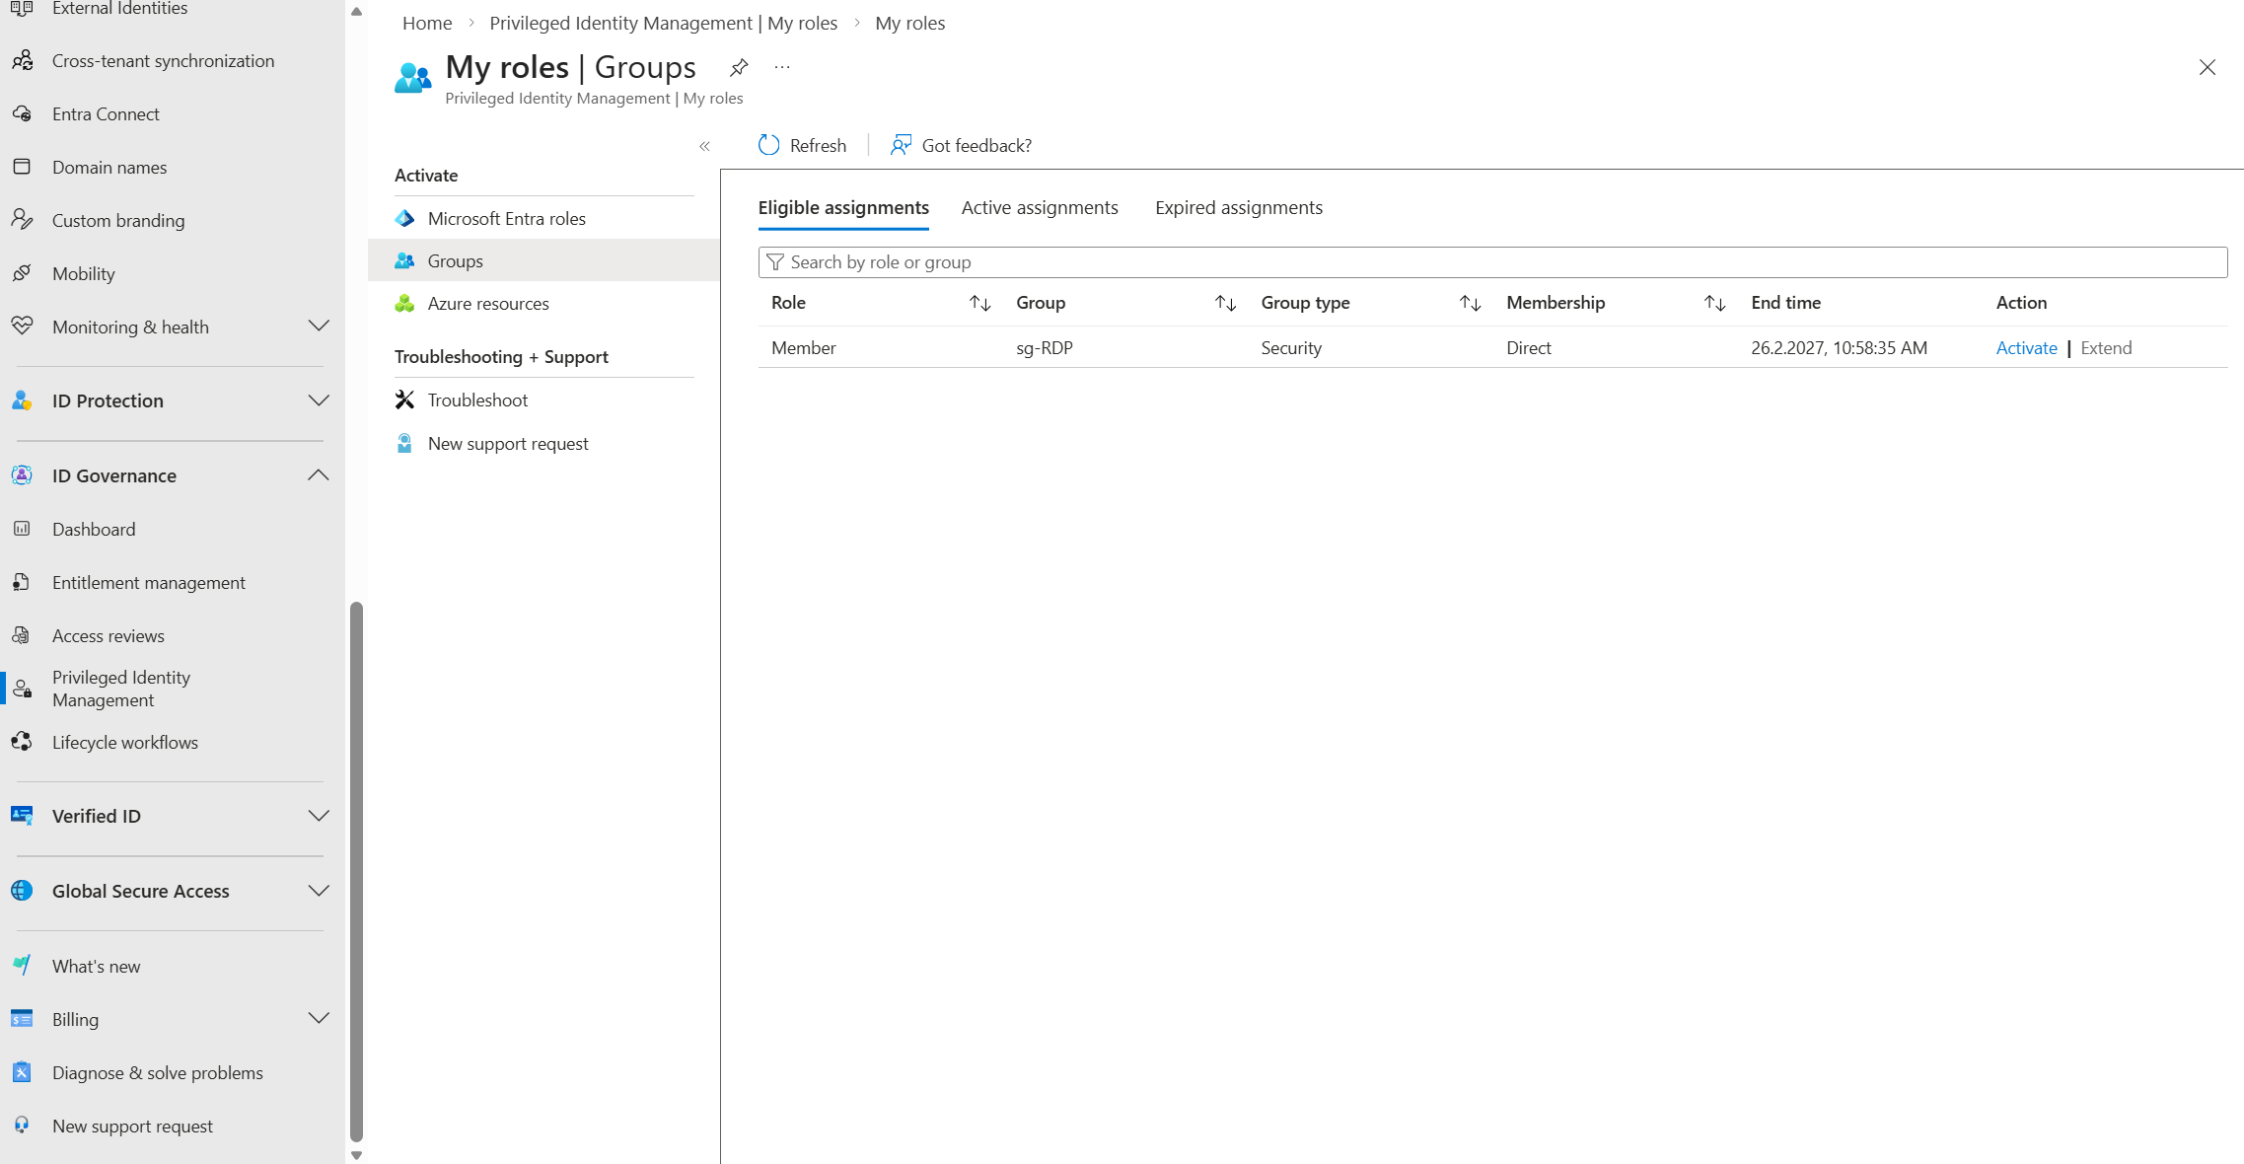Screen dimensions: 2244x1164
Task: Expand the ID Protection section
Action: (x=318, y=400)
